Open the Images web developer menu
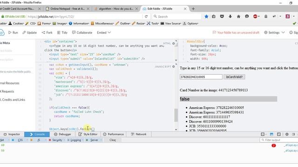Viewport: 298px width, 167px height. pos(60,24)
